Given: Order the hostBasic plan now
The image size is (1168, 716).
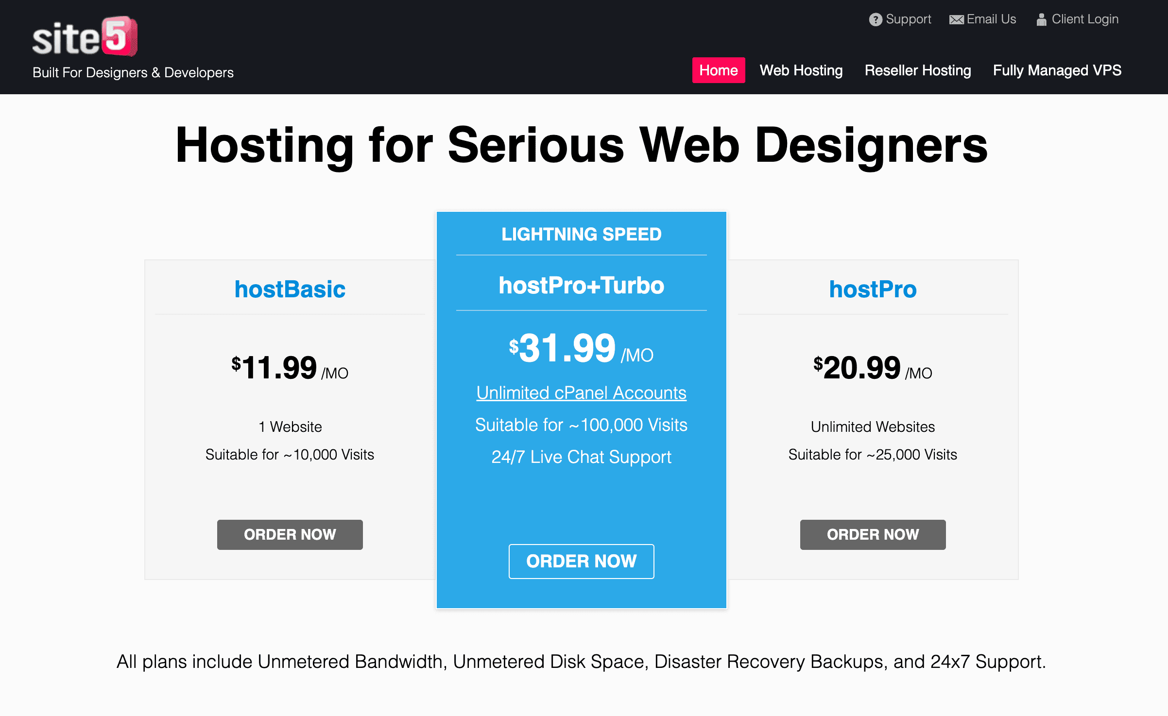Looking at the screenshot, I should [x=290, y=534].
